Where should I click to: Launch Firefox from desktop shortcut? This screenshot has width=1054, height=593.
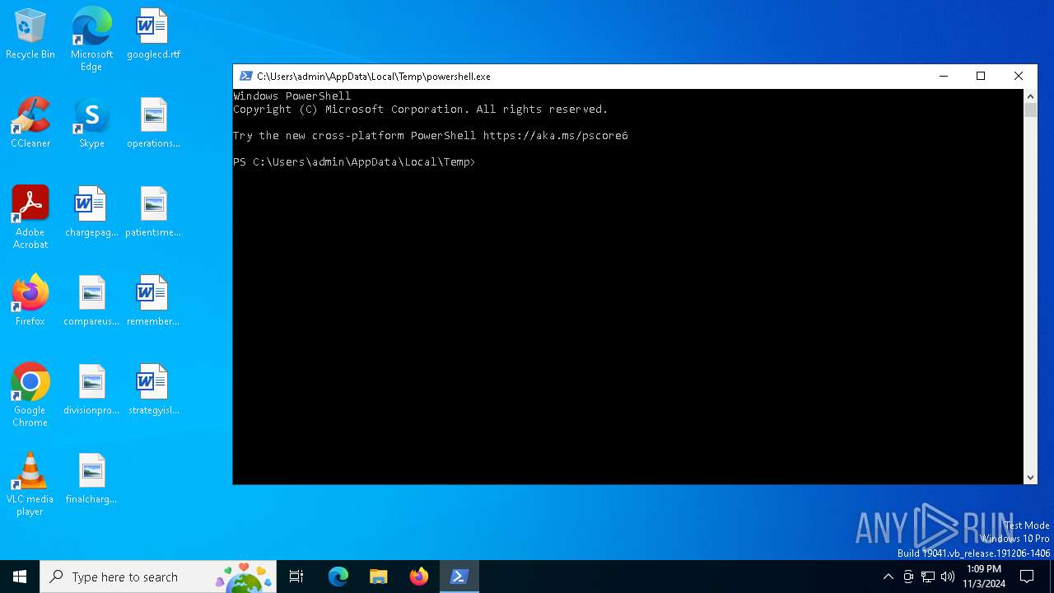click(x=30, y=301)
